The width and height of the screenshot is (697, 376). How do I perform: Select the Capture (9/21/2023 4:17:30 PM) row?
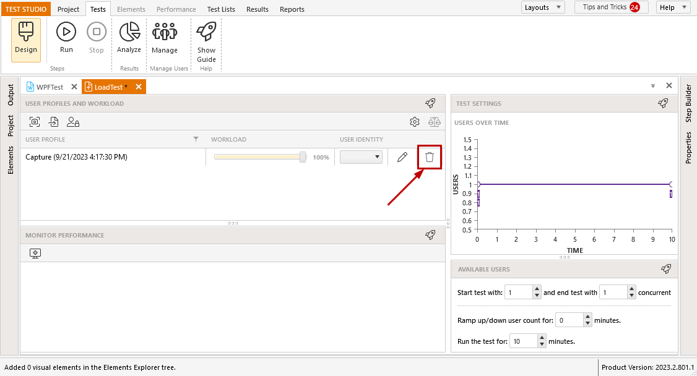(x=233, y=156)
